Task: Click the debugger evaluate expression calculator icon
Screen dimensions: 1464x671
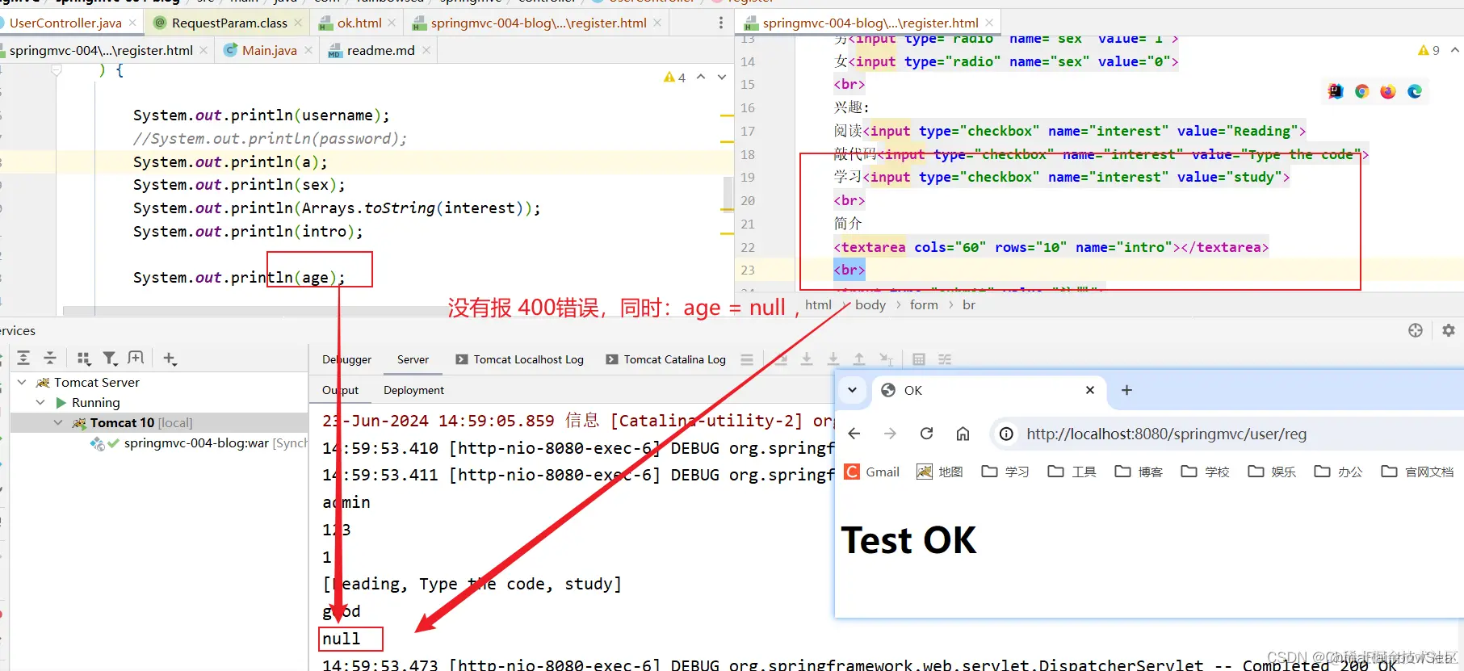Action: (x=919, y=359)
